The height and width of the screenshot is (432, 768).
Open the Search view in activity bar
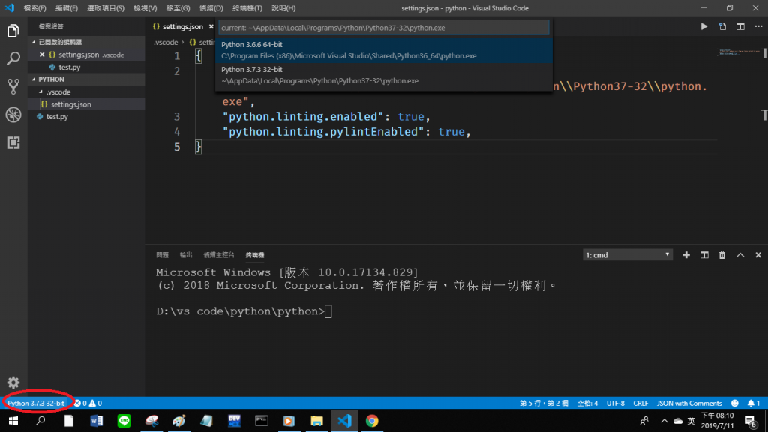point(13,58)
